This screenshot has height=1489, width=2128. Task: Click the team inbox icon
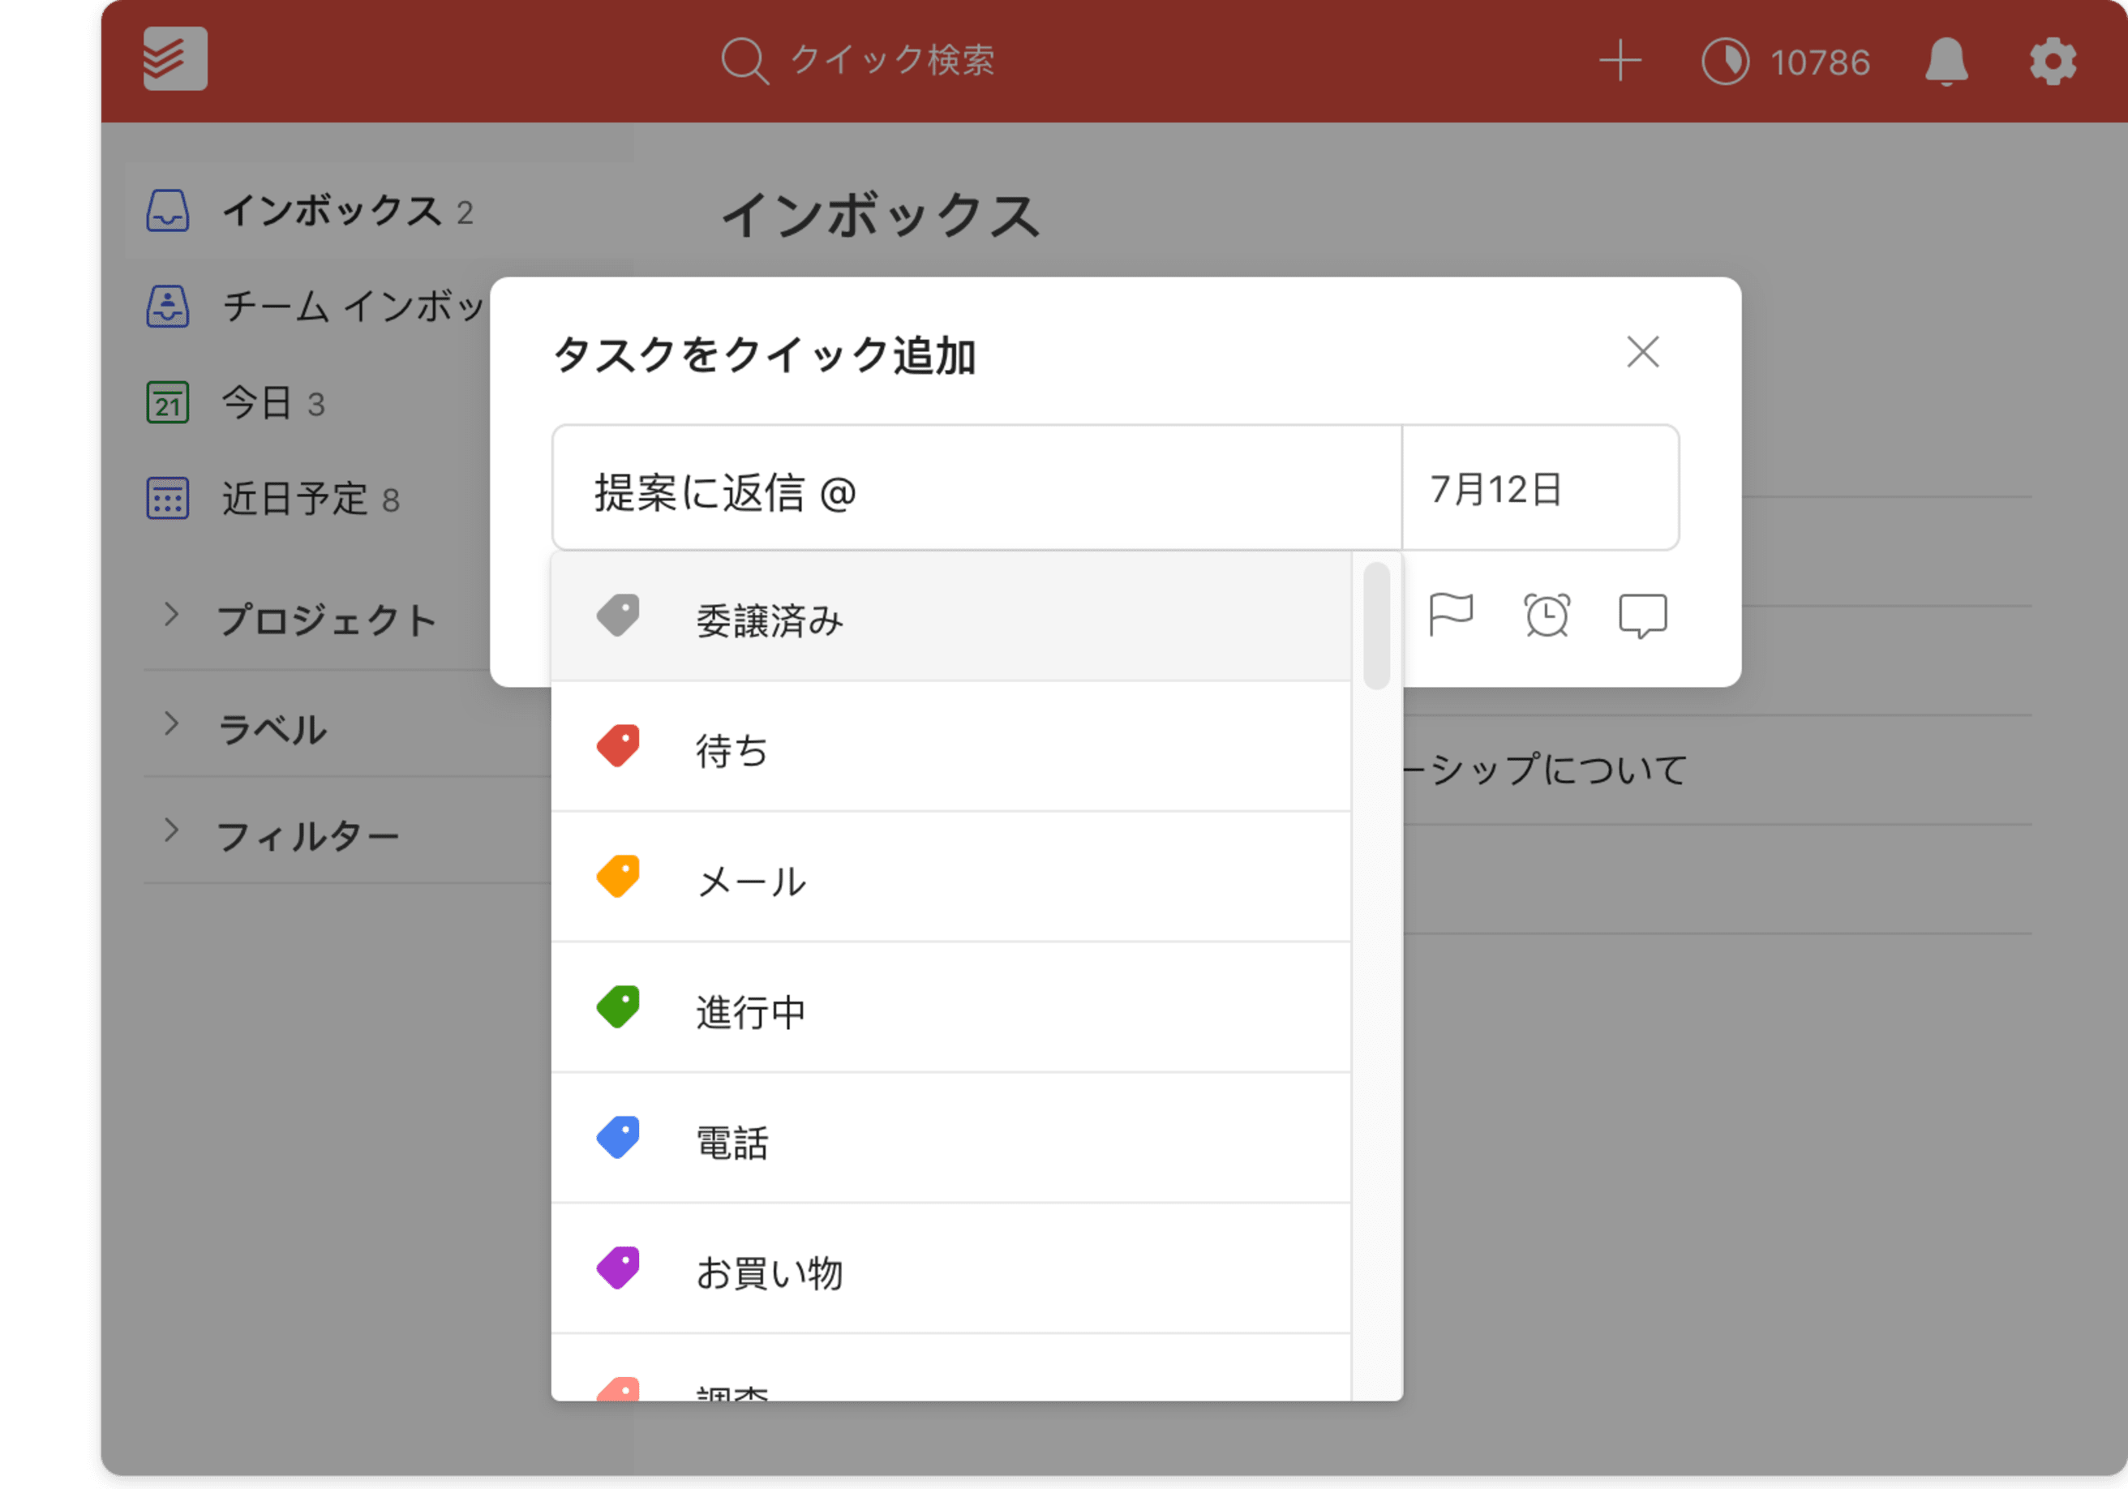(x=168, y=307)
